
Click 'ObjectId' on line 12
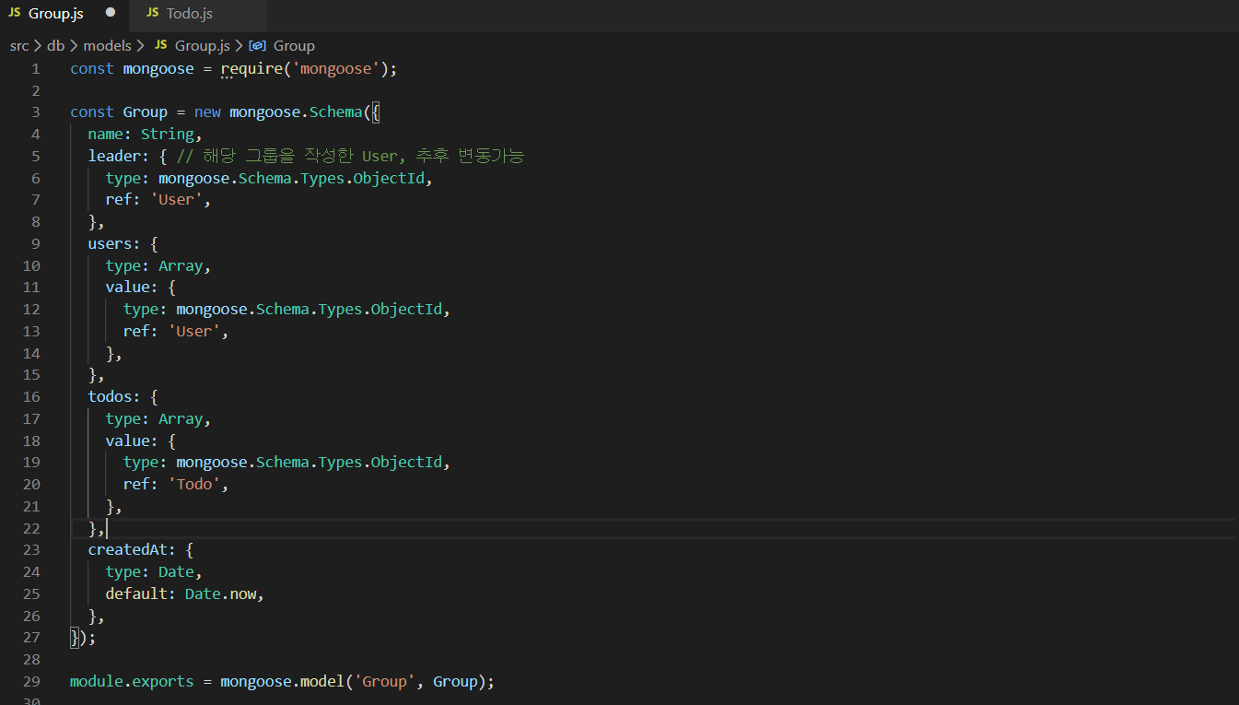(407, 309)
